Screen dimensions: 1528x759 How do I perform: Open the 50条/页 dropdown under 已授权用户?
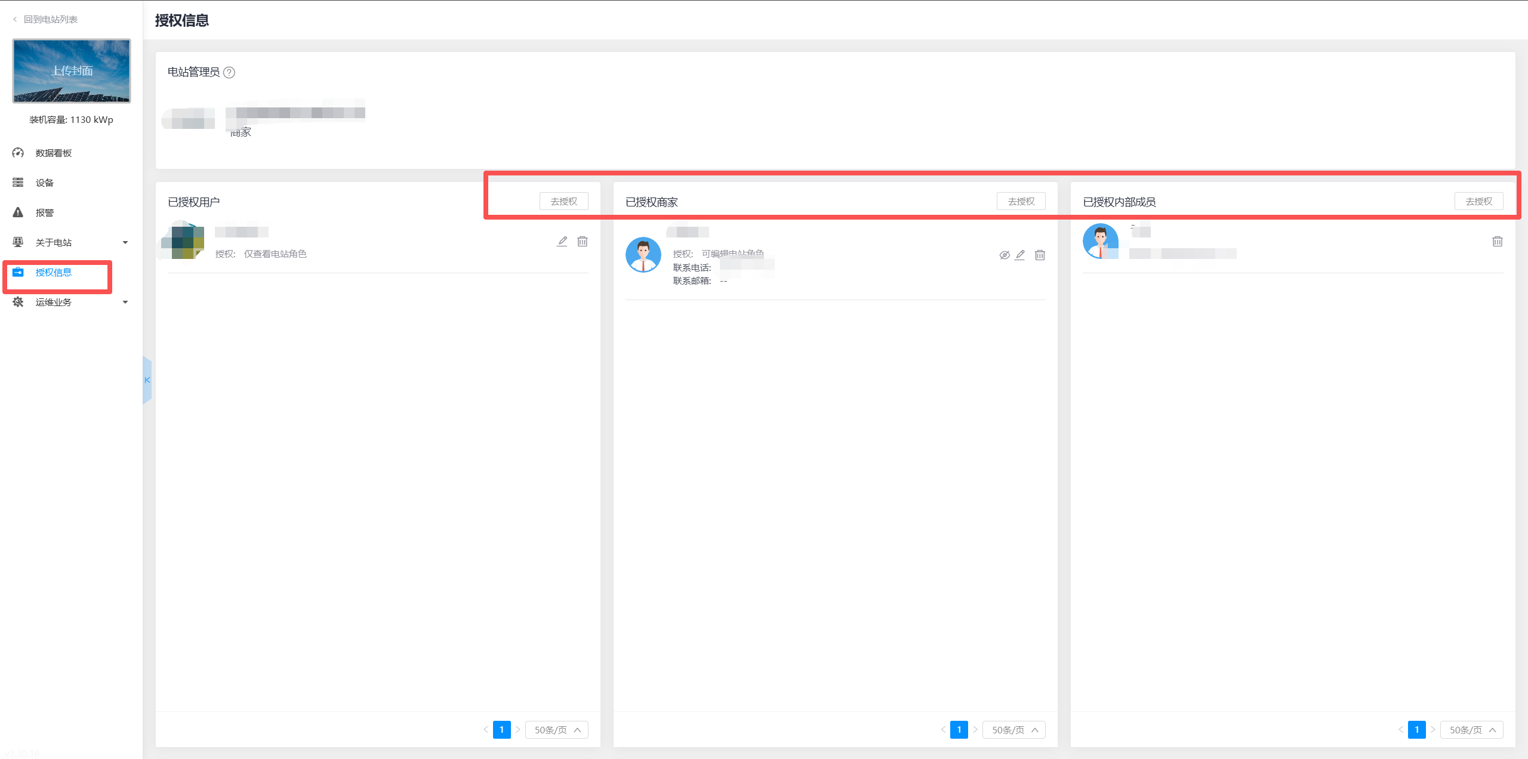(x=556, y=730)
